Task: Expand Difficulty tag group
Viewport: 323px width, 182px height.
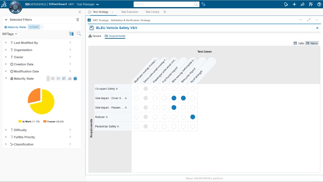Action: (6, 130)
